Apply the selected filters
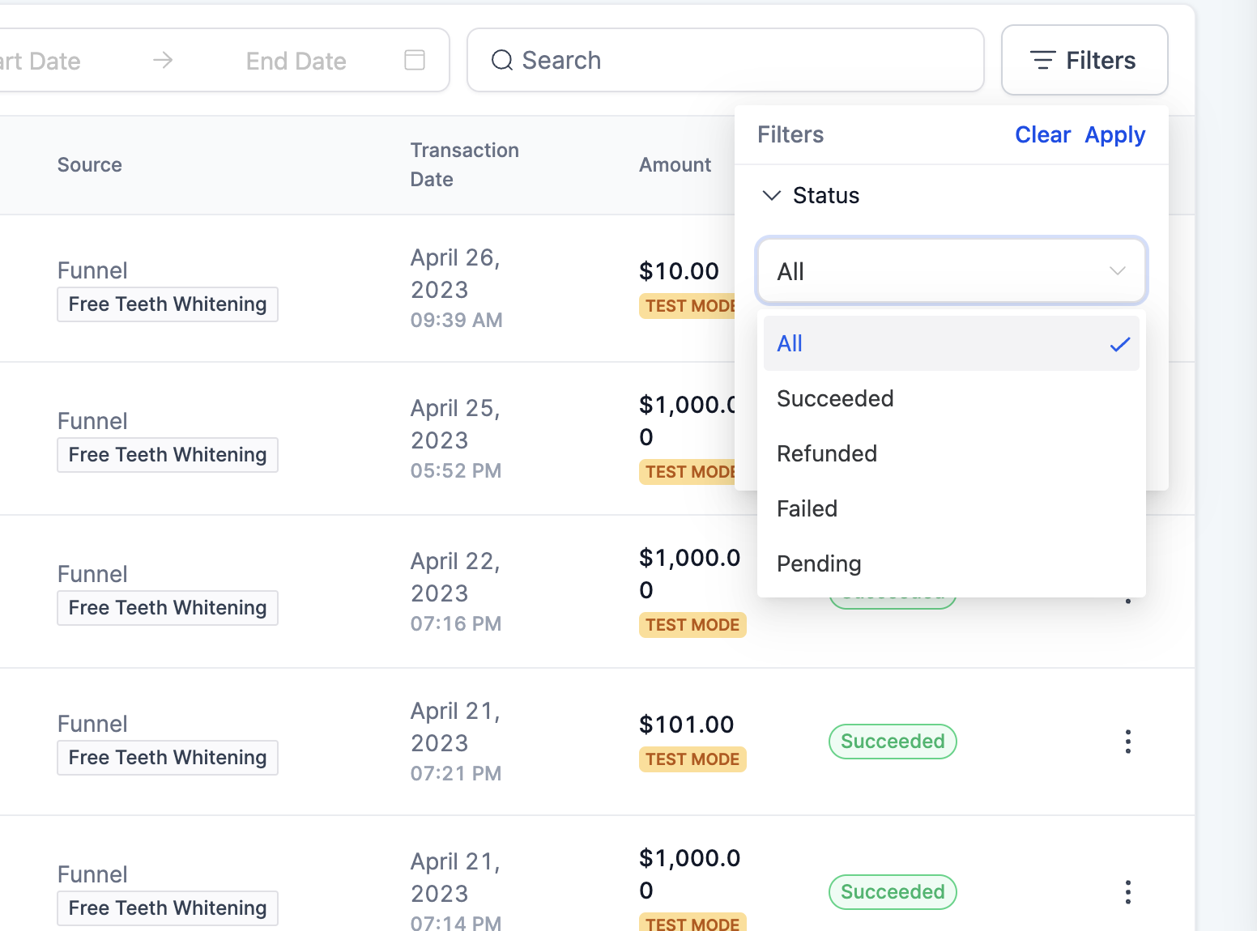This screenshot has width=1257, height=931. point(1114,135)
